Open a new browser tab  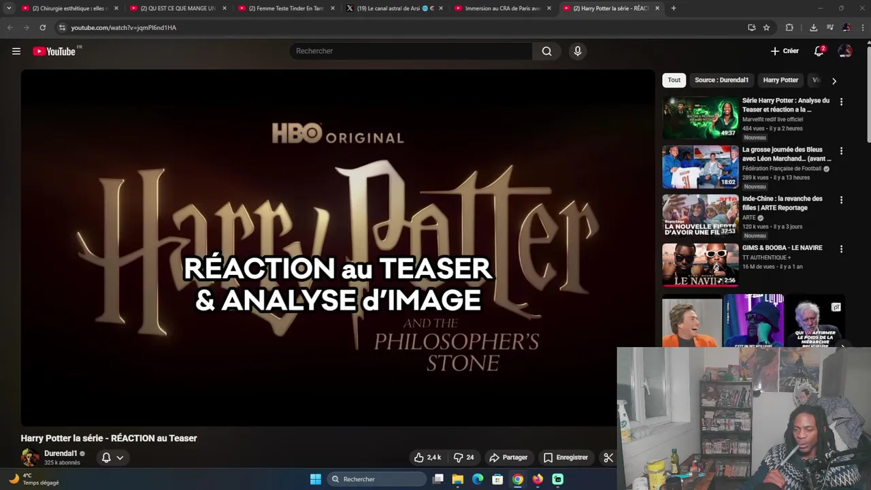(674, 8)
